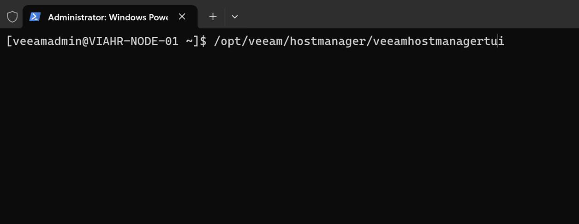Viewport: 579px width, 224px height.
Task: Click the "@" symbol in the prompt
Action: (85, 41)
